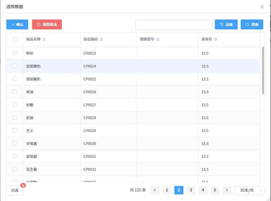Click the 已选 selected items button
The width and height of the screenshot is (271, 201).
pos(15,190)
